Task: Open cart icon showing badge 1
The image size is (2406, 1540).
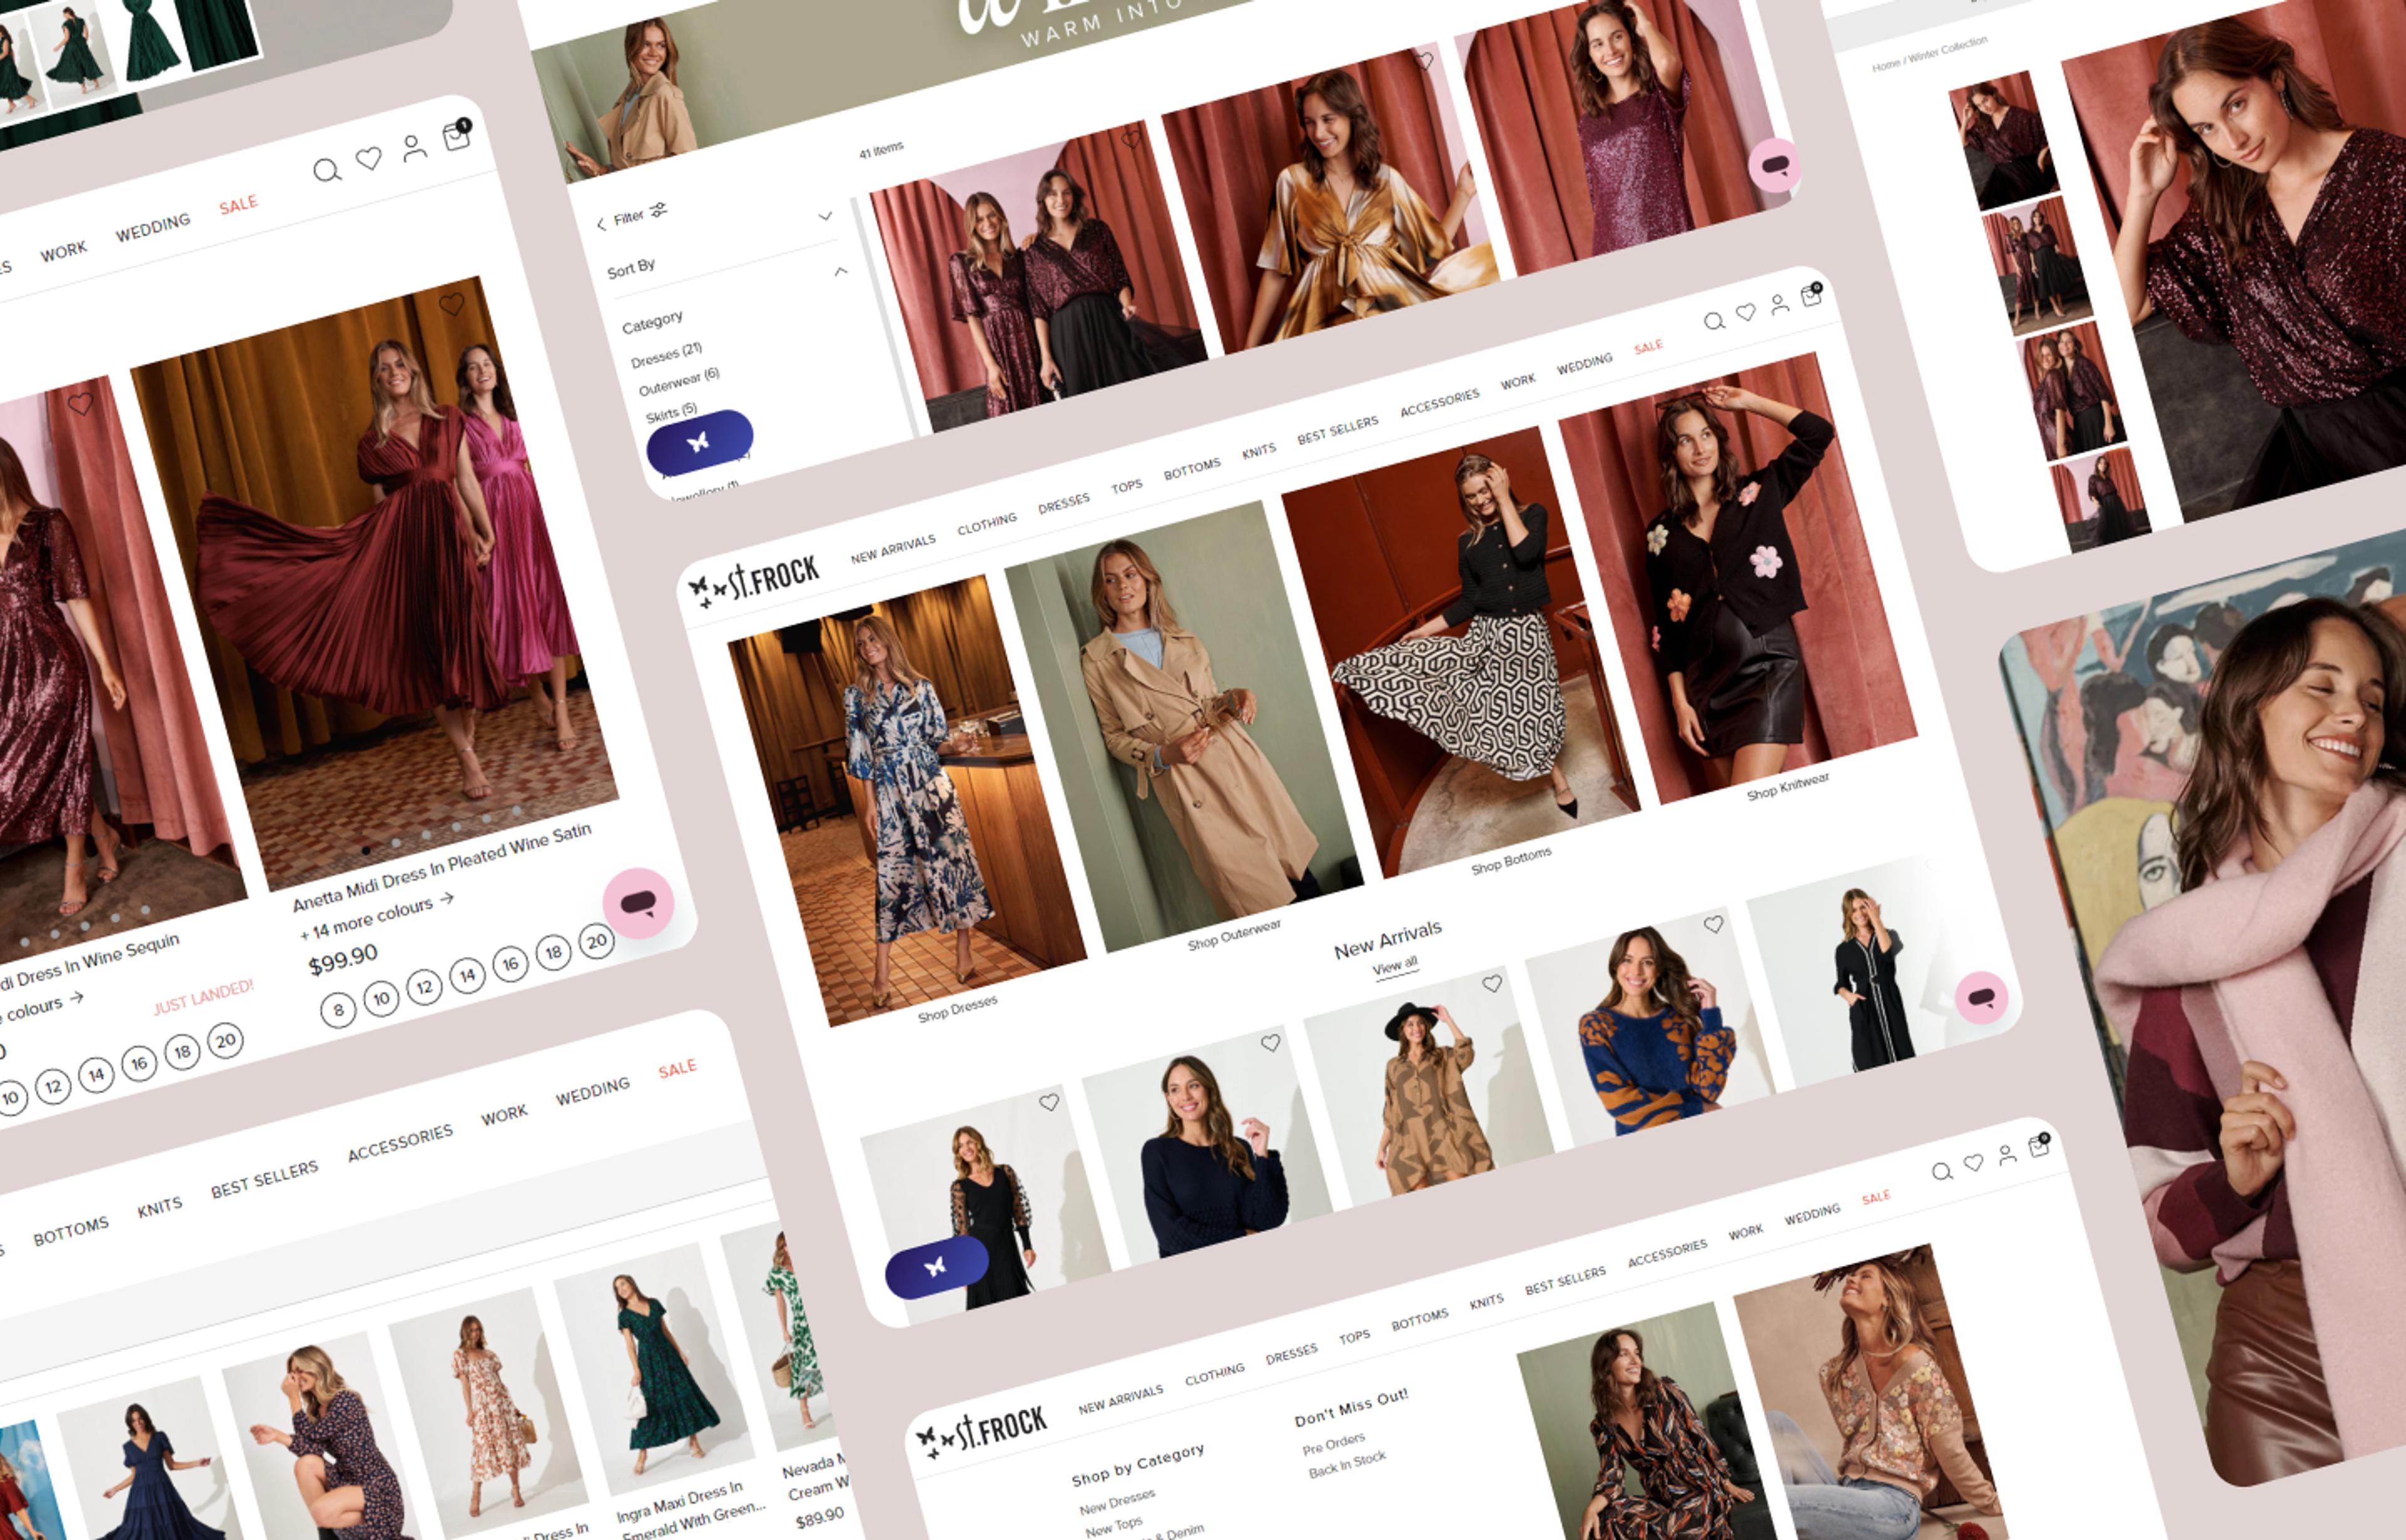Action: click(457, 136)
